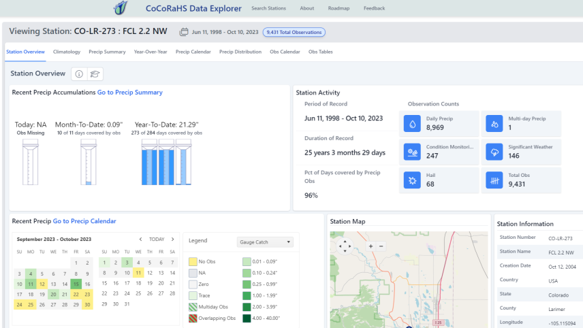Screen dimensions: 583x328
Task: Open the Precip Calendar tab
Action: (193, 52)
